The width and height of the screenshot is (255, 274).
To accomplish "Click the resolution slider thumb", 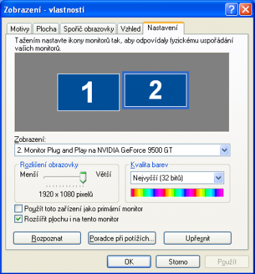I will [83, 177].
